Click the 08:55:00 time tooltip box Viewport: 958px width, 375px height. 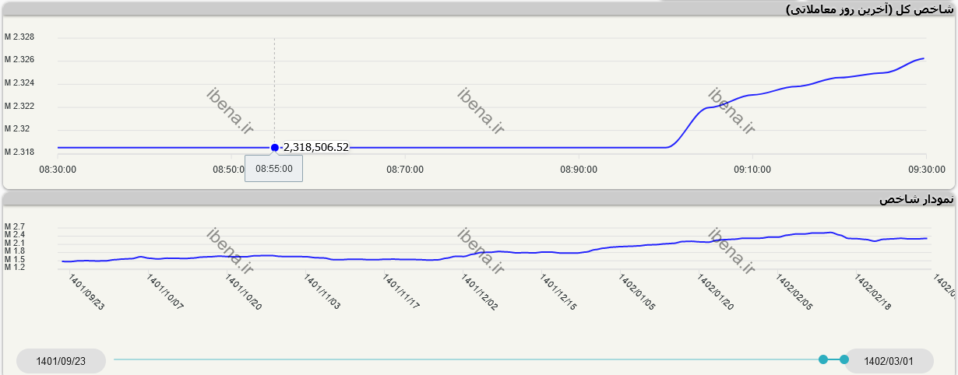(x=274, y=168)
